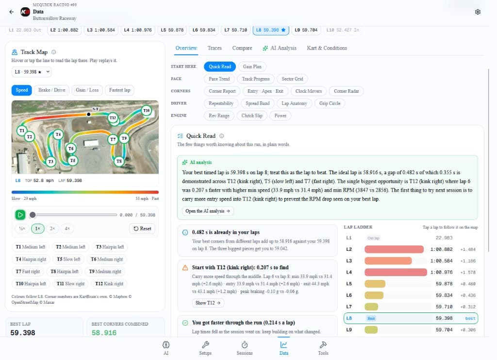The width and height of the screenshot is (497, 360).
Task: Switch map mode to Gain / Loss
Action: [87, 90]
